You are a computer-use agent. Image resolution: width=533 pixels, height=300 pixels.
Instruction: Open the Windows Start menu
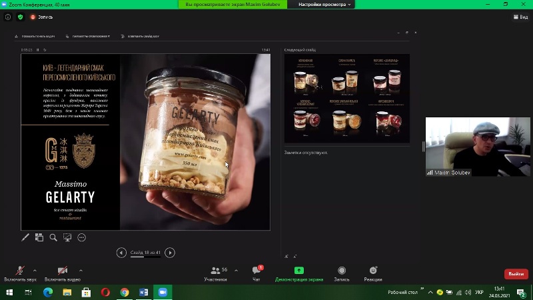9,292
